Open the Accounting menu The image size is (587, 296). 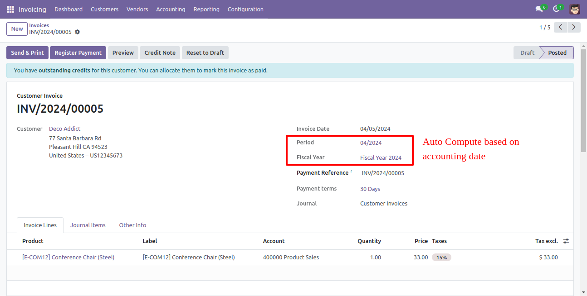coord(171,9)
